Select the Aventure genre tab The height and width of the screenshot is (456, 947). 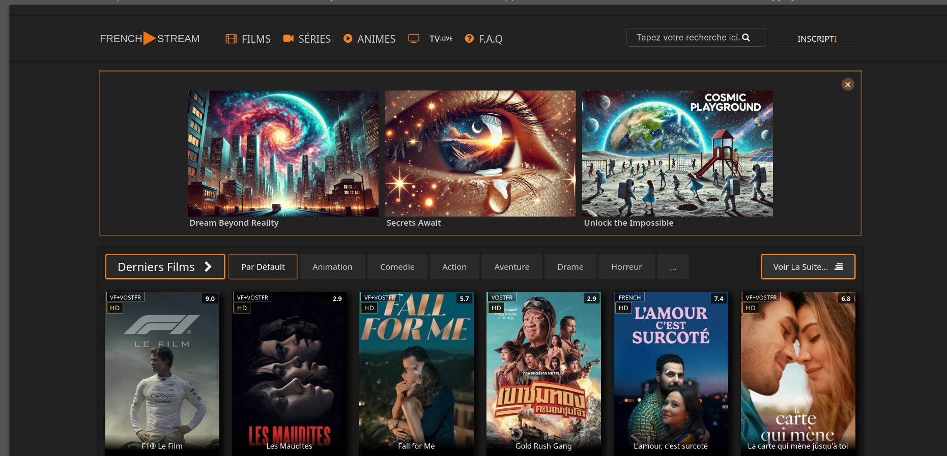(512, 267)
